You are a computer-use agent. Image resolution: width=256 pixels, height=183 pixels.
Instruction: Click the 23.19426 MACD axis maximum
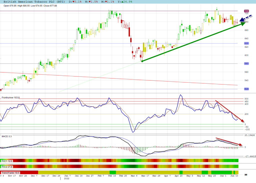point(249,135)
